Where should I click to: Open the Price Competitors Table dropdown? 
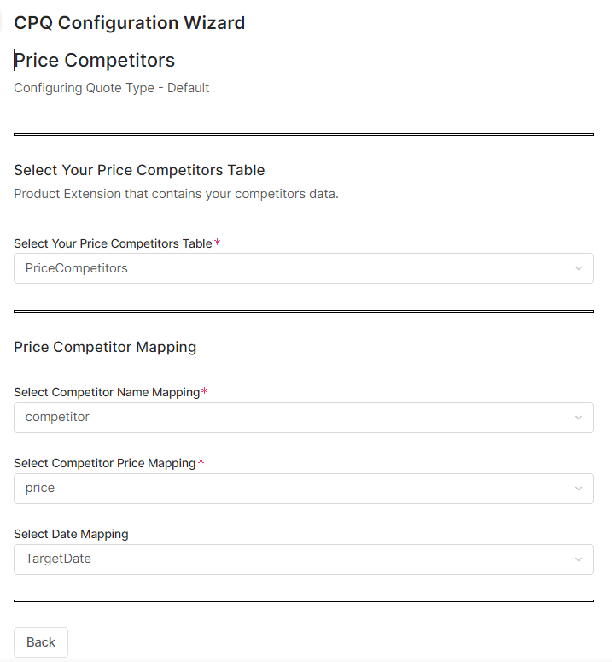[x=303, y=268]
